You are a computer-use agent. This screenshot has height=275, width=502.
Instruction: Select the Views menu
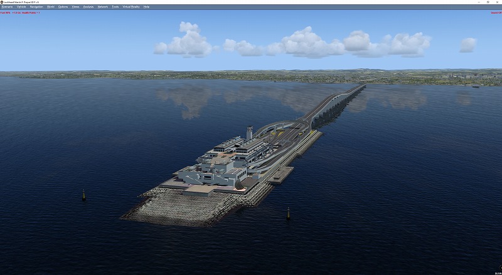tap(75, 6)
